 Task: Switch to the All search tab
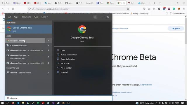click(x=9, y=17)
